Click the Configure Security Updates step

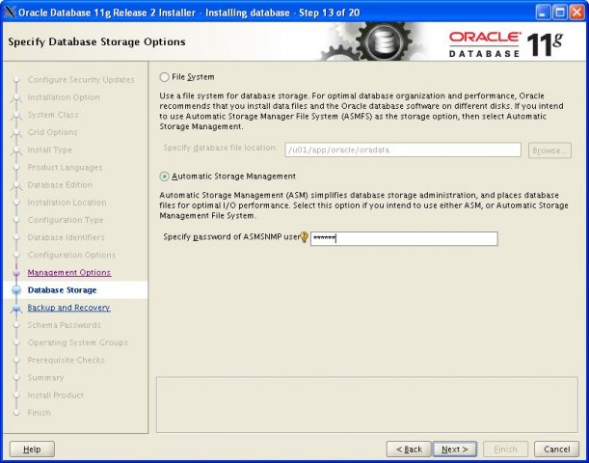81,80
